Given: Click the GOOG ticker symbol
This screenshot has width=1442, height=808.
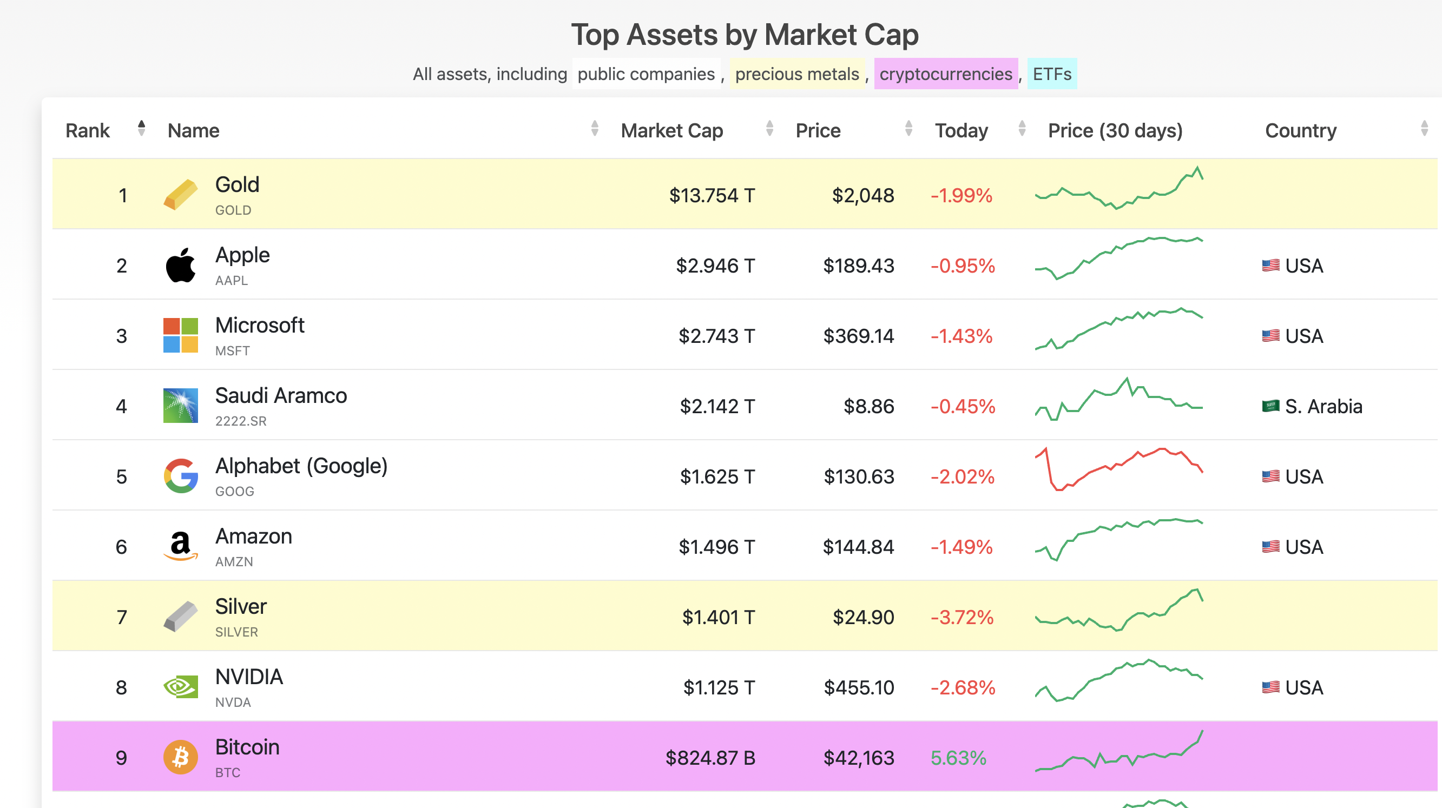Looking at the screenshot, I should (x=234, y=491).
